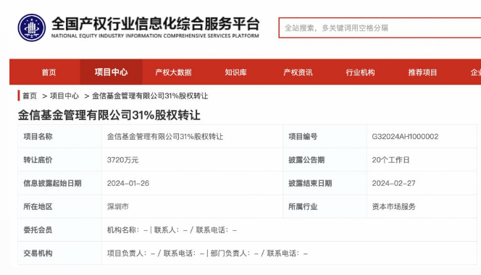The width and height of the screenshot is (481, 275).
Task: Select the industry value 资本市场服务
Action: [393, 207]
